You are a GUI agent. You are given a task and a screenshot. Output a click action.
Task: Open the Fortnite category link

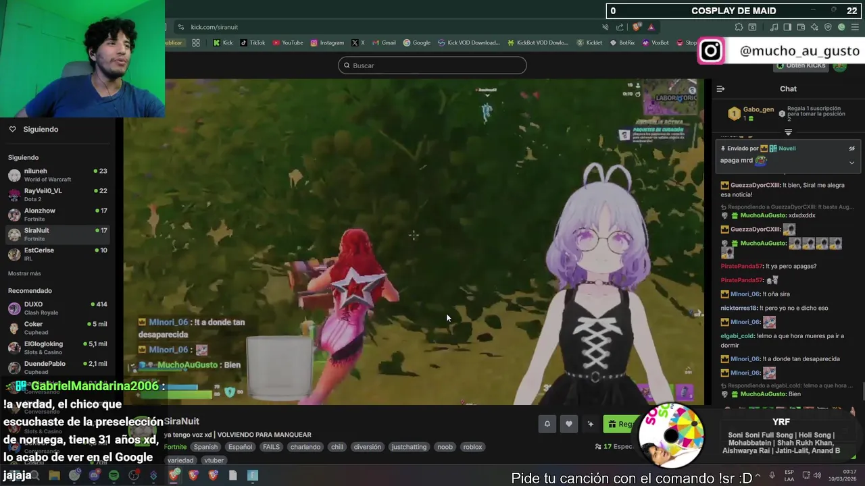pyautogui.click(x=175, y=447)
